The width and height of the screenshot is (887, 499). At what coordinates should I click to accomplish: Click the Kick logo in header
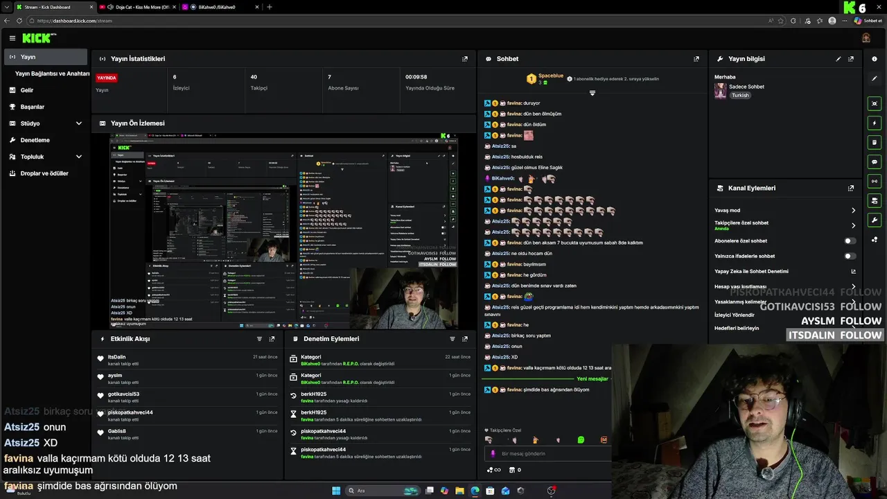point(37,38)
